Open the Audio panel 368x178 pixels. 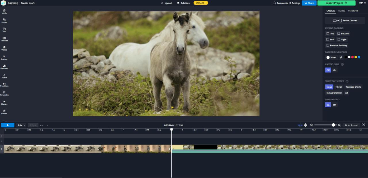tap(4, 76)
